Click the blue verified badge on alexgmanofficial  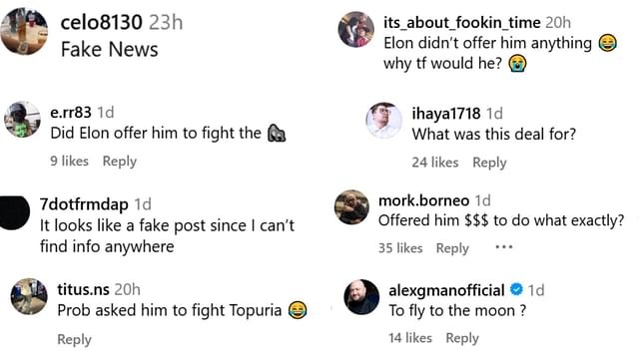[516, 289]
